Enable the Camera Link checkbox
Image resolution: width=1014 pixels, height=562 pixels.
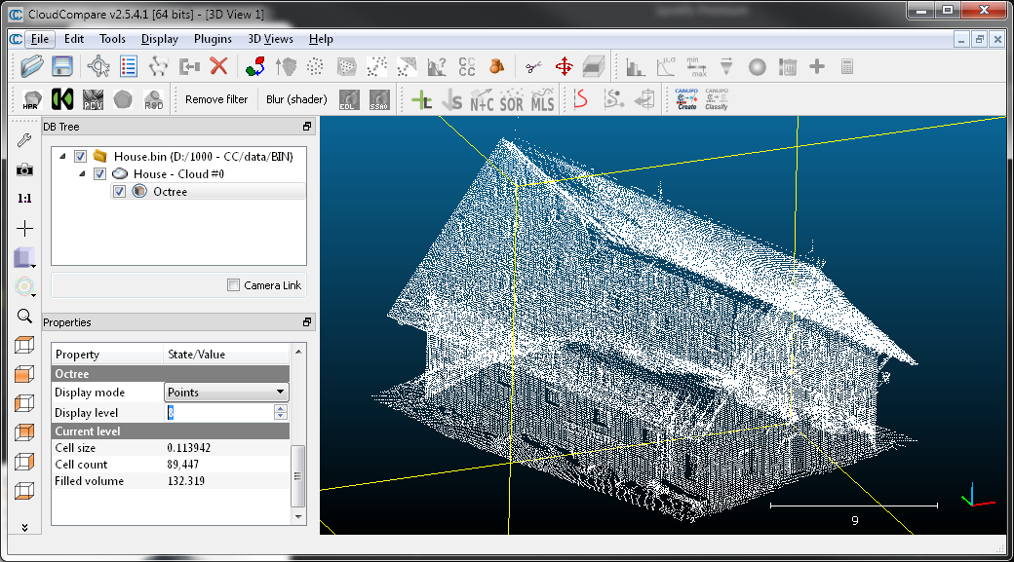click(233, 284)
